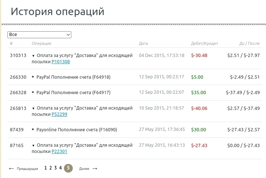266x178 pixels.
Task: Open parcel link P101308
Action: (61, 62)
